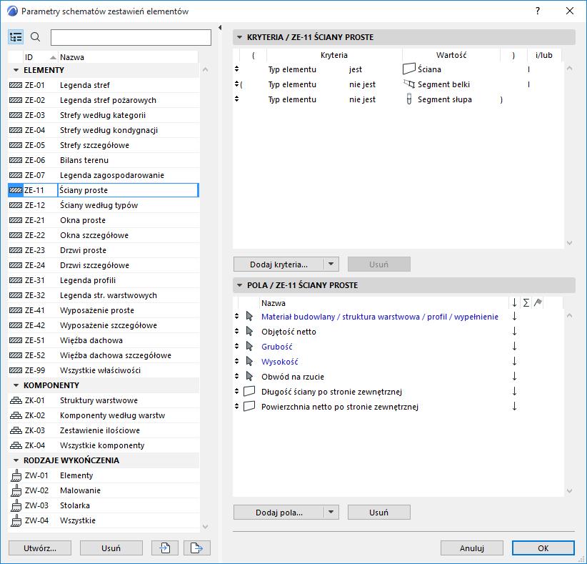
Task: Toggle sort arrow for Długość ściany field
Action: 514,391
